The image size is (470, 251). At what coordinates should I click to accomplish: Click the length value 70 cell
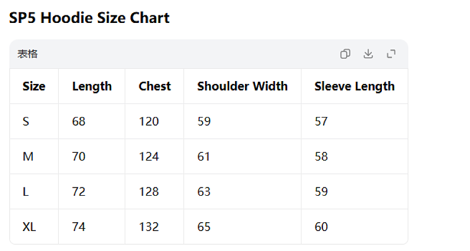[92, 156]
